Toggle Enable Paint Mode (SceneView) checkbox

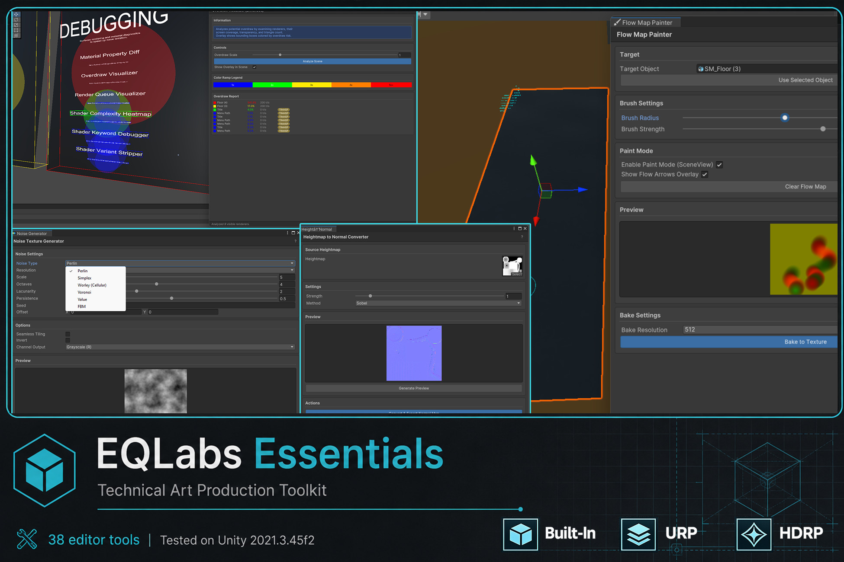coord(719,165)
